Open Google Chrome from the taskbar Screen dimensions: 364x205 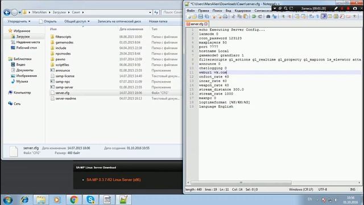click(74, 200)
